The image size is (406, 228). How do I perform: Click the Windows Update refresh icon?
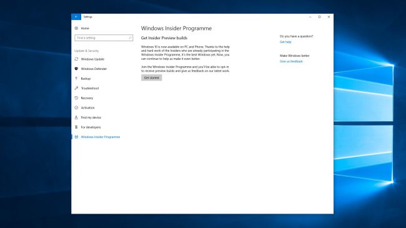(x=76, y=59)
